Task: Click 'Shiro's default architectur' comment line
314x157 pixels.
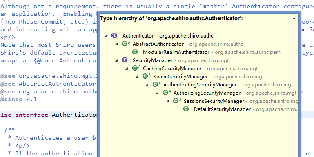Action: 49,53
